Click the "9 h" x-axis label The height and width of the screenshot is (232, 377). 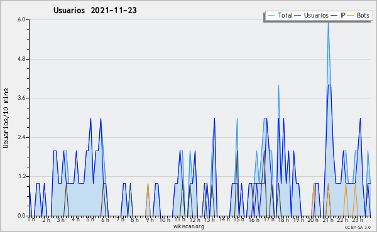[150, 219]
